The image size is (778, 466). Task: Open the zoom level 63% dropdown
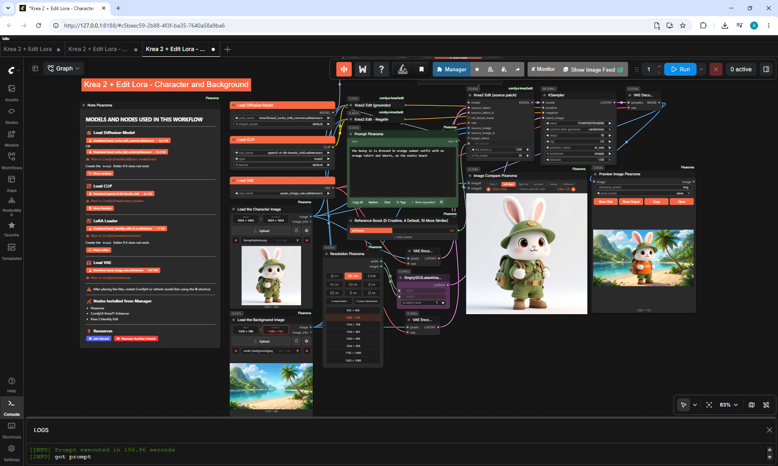tap(729, 405)
